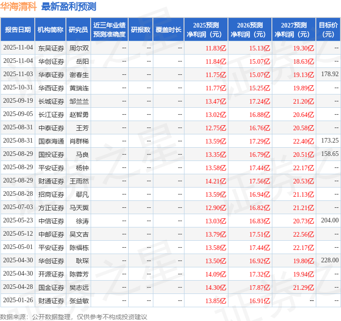
Task: Click date 2025-10-31
Action: pyautogui.click(x=18, y=88)
